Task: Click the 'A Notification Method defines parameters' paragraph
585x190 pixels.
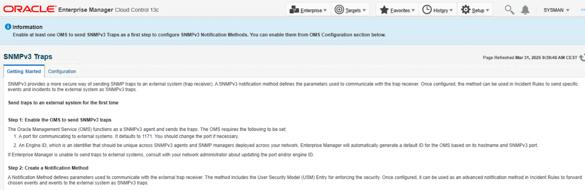Action: [295, 180]
